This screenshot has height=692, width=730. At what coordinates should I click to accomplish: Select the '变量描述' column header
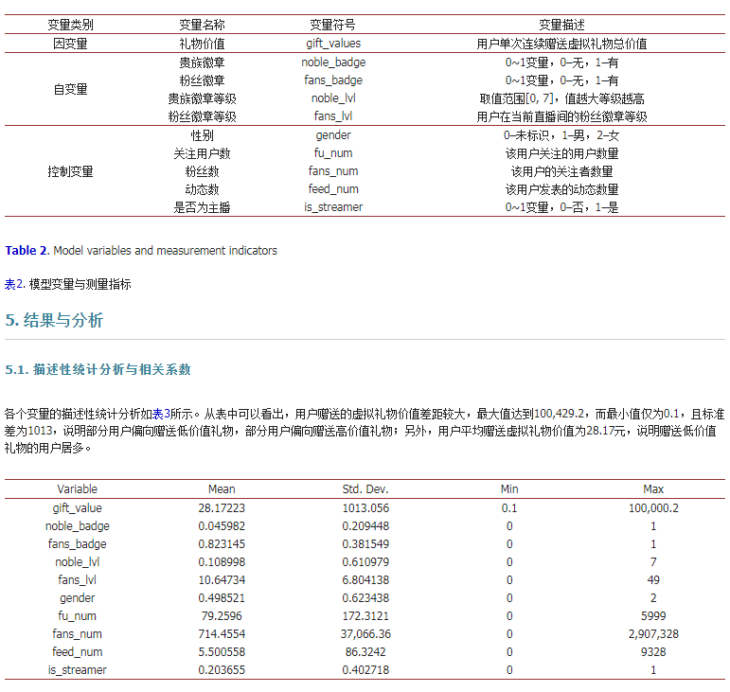coord(561,25)
